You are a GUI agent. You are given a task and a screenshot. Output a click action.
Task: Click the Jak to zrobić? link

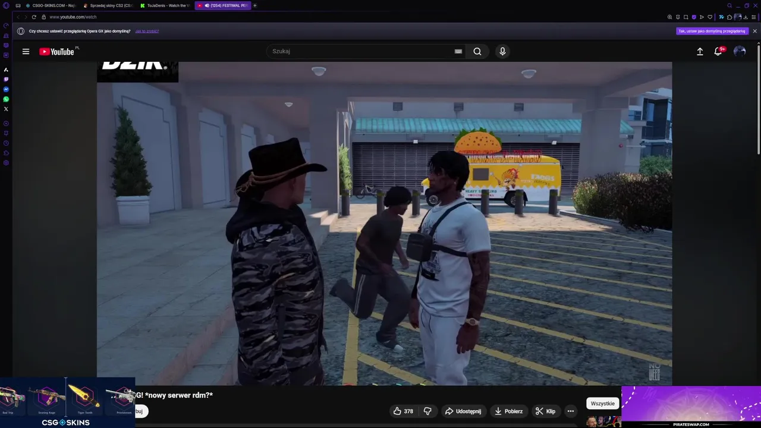coord(147,31)
